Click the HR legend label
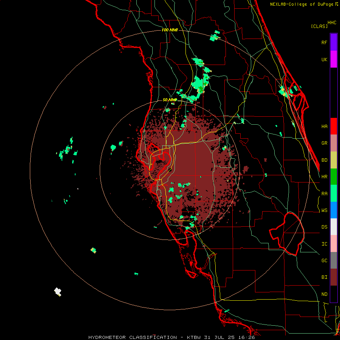This screenshot has width=340, height=340. tap(324, 177)
